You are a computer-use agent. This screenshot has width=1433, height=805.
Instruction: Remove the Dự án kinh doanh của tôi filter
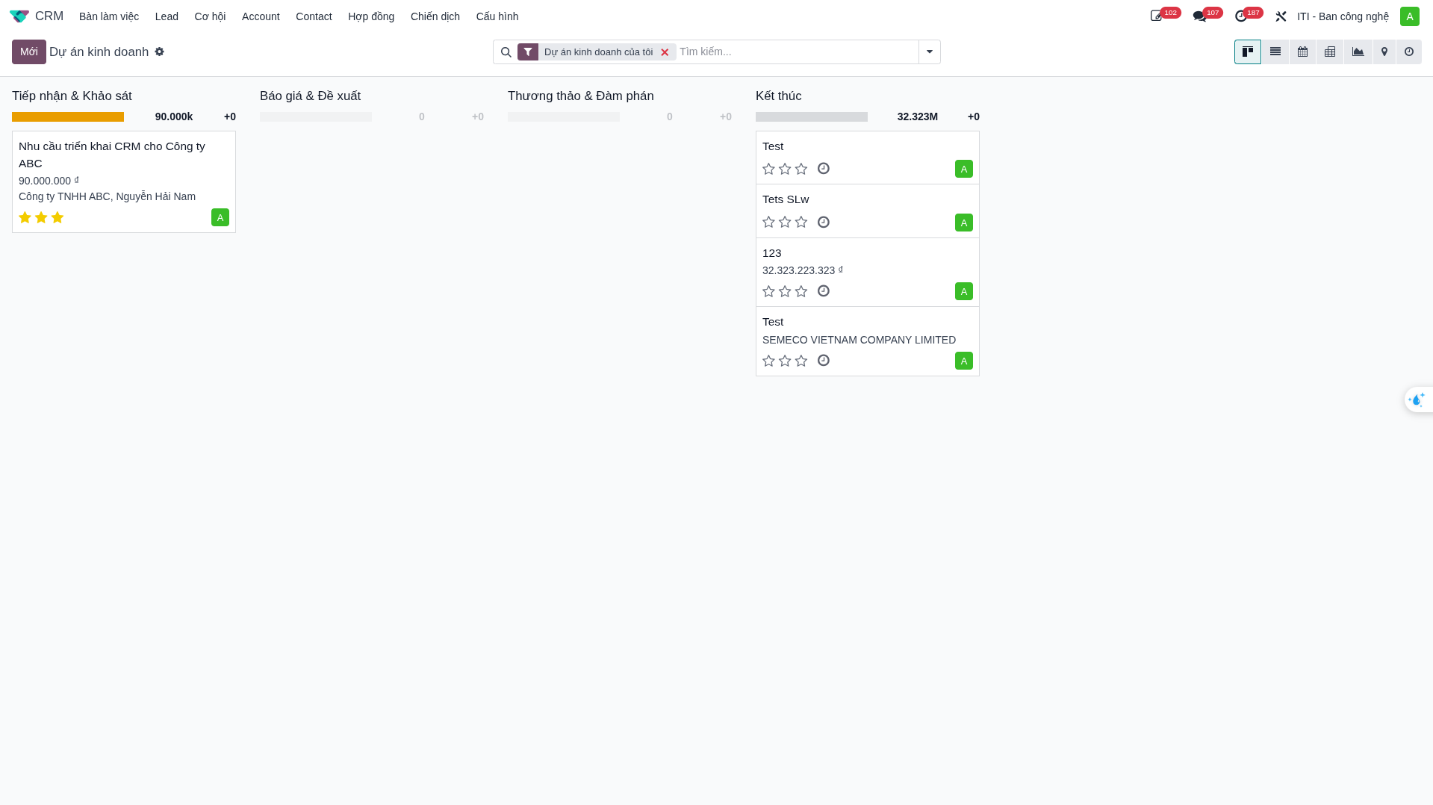coord(664,52)
